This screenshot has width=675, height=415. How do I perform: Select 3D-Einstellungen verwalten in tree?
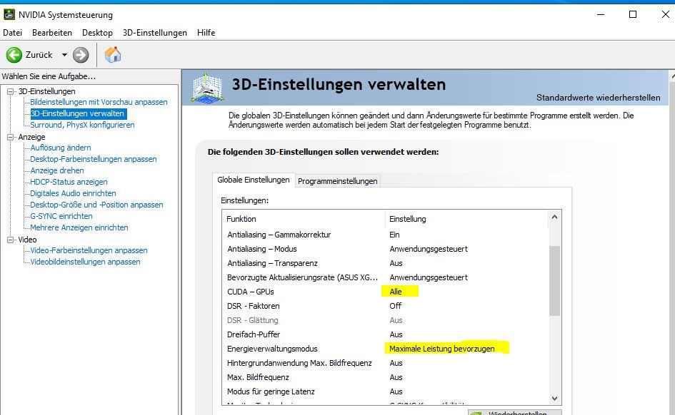[x=78, y=113]
